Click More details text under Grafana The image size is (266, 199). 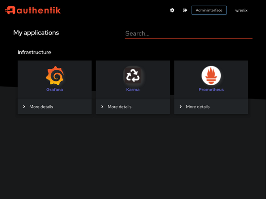(41, 107)
